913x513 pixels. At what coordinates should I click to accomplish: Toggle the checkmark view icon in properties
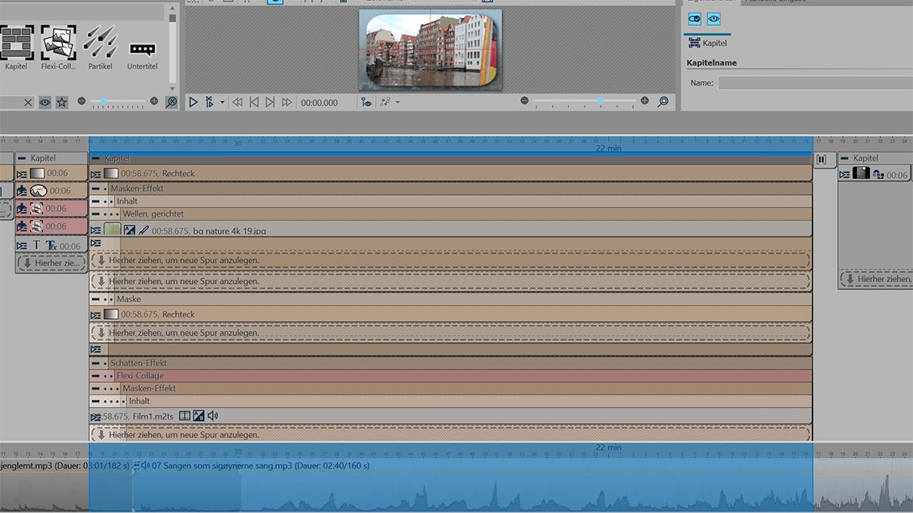coord(695,19)
